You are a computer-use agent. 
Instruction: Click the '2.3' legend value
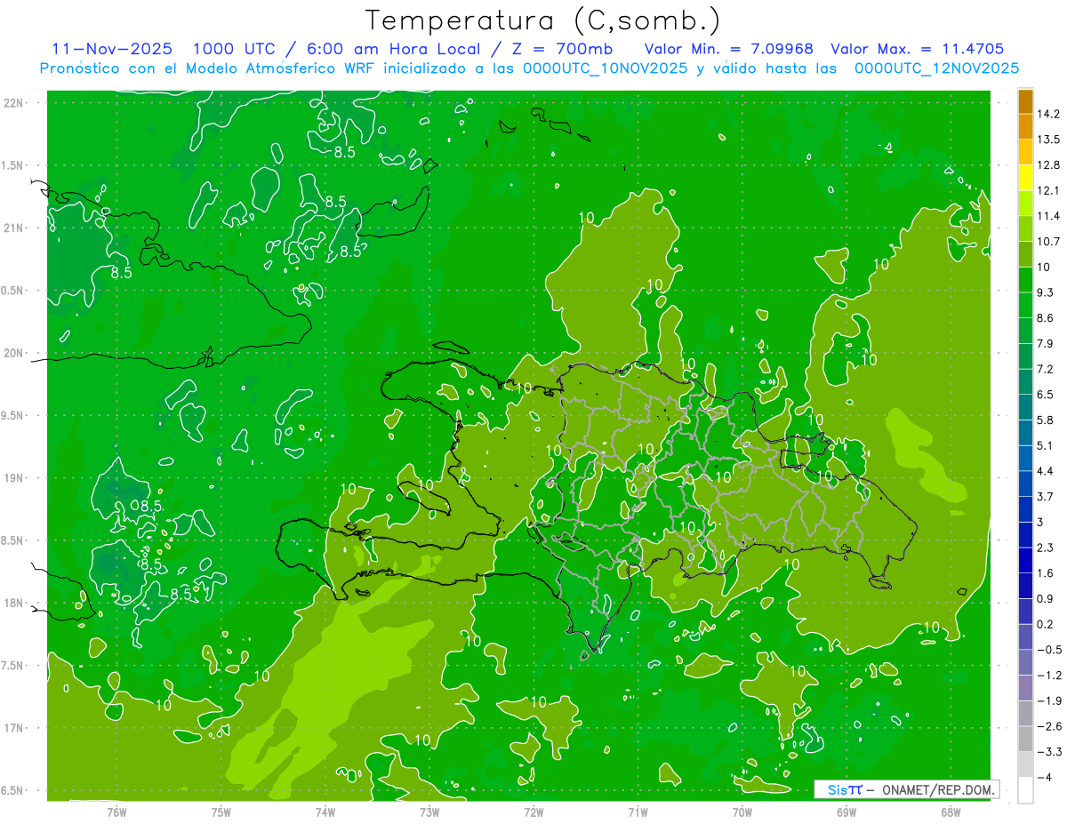[1045, 548]
